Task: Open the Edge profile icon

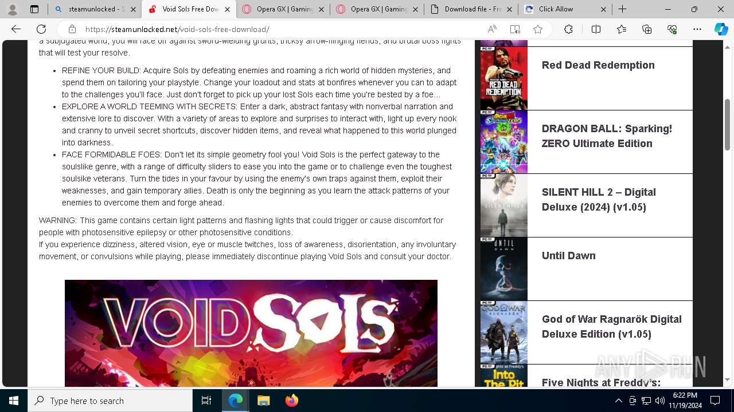Action: pyautogui.click(x=12, y=9)
